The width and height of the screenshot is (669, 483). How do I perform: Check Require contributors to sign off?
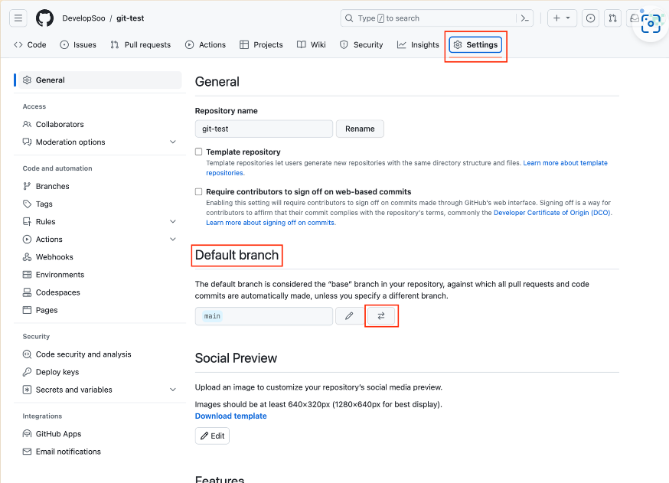[x=198, y=191]
